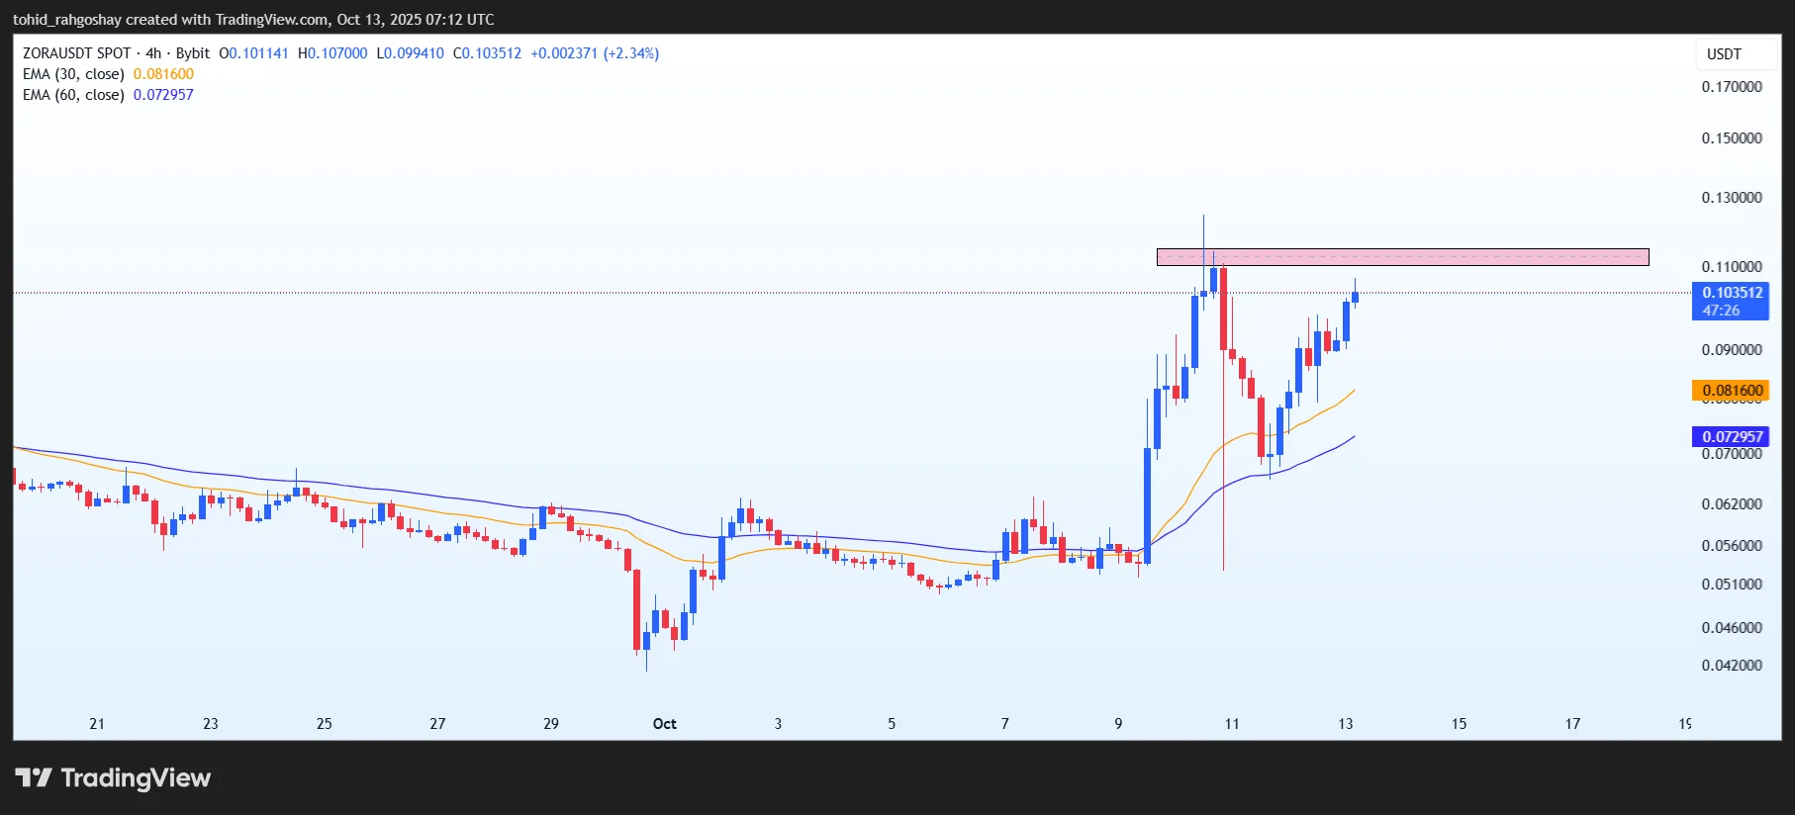
Task: Select the pink resistance zone rectangle
Action: click(1402, 257)
